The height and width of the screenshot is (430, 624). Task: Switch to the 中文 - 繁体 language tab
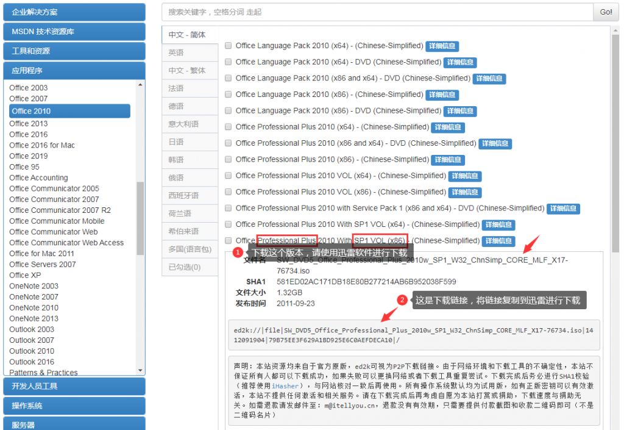190,71
